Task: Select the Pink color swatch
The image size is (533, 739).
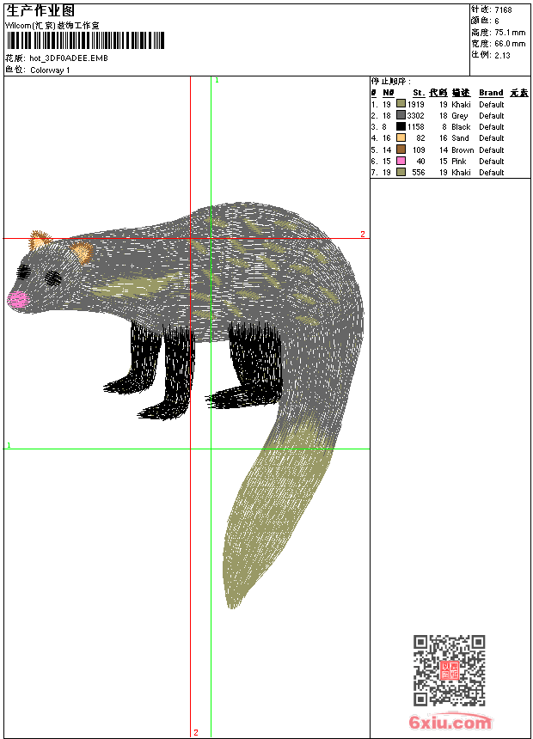Action: coord(401,161)
